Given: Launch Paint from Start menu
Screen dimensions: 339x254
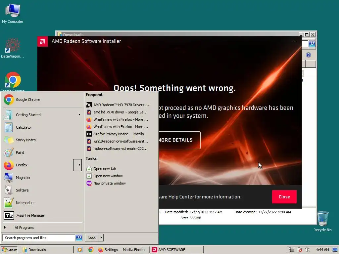Looking at the screenshot, I should tap(43, 152).
